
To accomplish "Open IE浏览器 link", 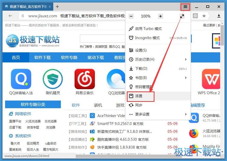I will pyautogui.click(x=51, y=121).
